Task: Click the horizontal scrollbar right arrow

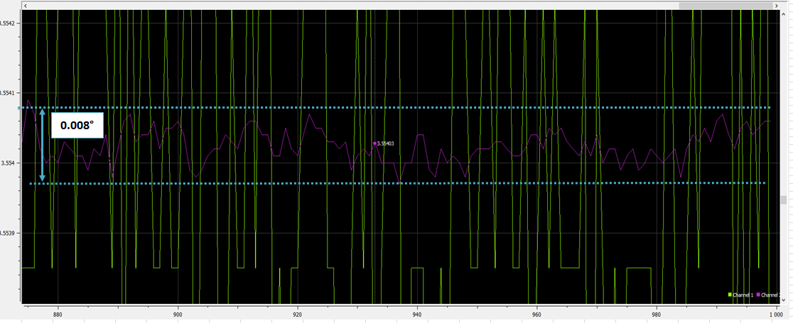Action: (x=777, y=6)
